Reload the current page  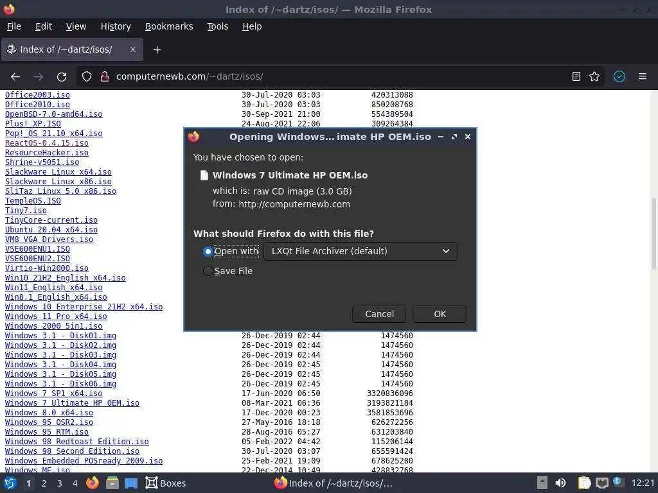pos(62,77)
